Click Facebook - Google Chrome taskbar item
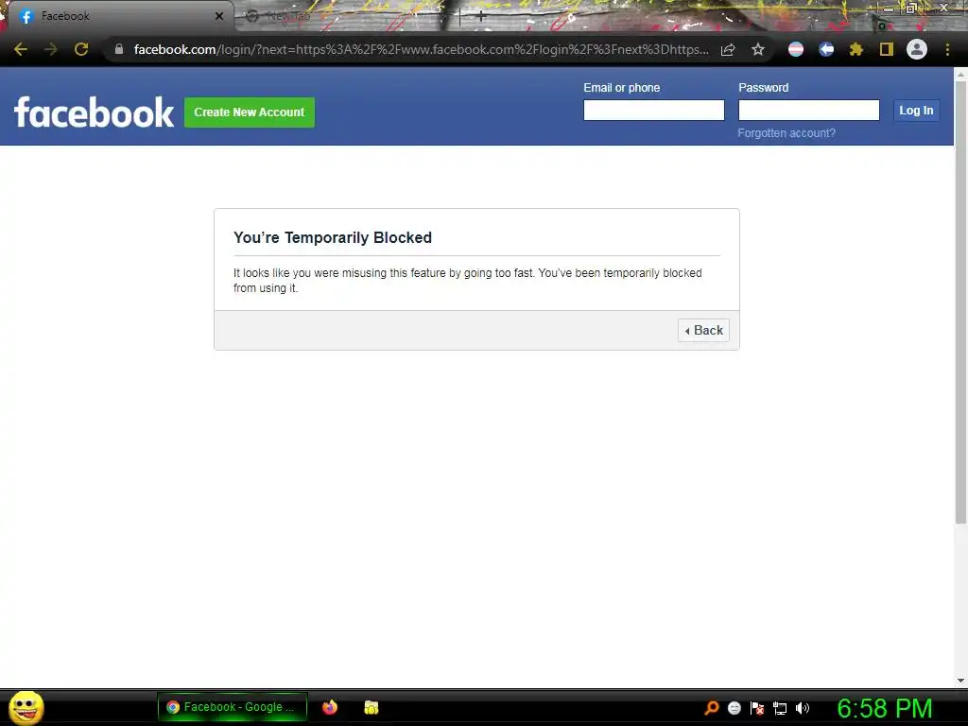 coord(233,707)
